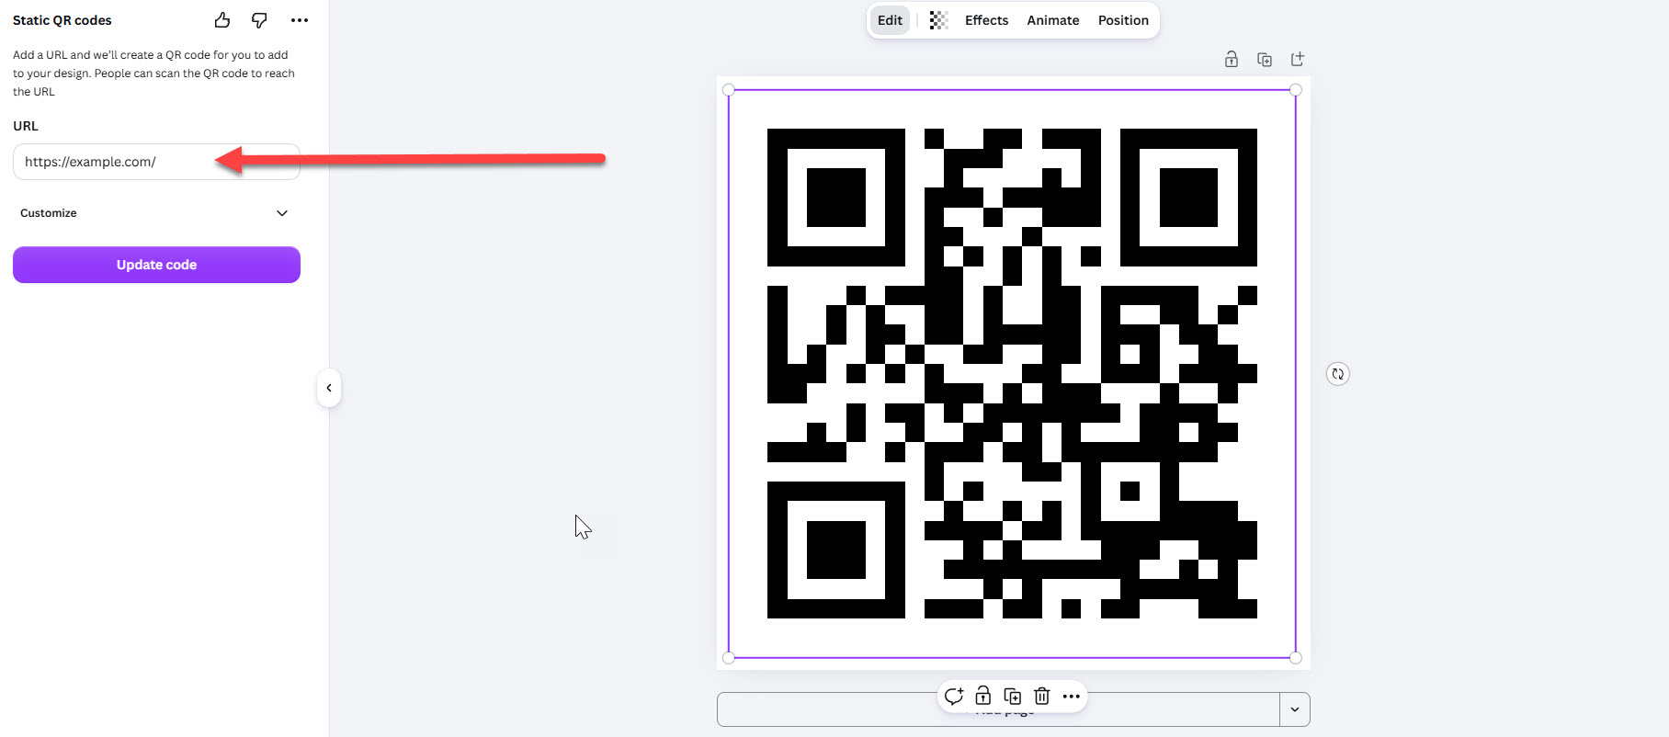Open the Edit tab in the top toolbar
The height and width of the screenshot is (737, 1669).
890,20
